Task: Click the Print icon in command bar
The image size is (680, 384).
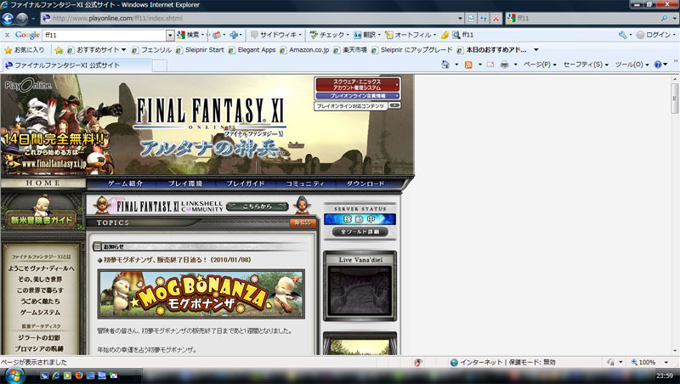Action: (x=504, y=65)
